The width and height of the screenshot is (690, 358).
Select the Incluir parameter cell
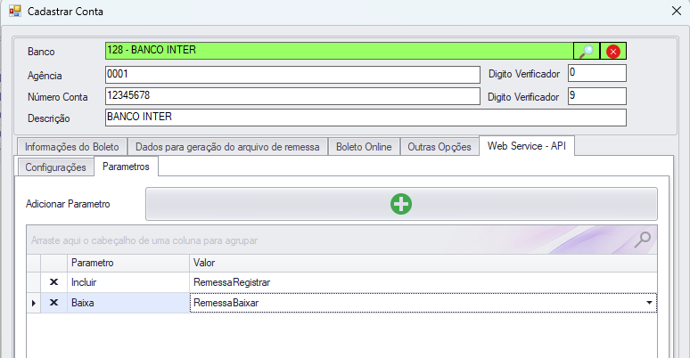point(128,282)
